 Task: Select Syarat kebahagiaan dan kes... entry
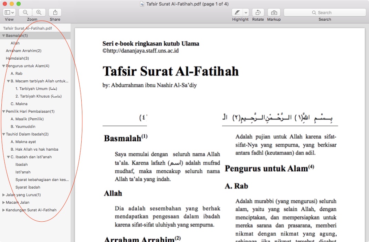(42, 180)
